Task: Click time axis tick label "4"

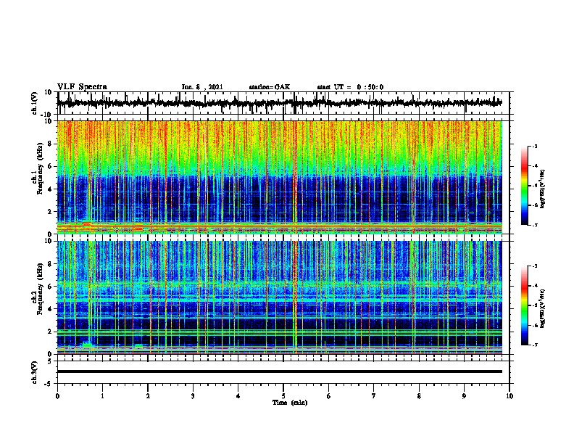Action: pos(238,396)
